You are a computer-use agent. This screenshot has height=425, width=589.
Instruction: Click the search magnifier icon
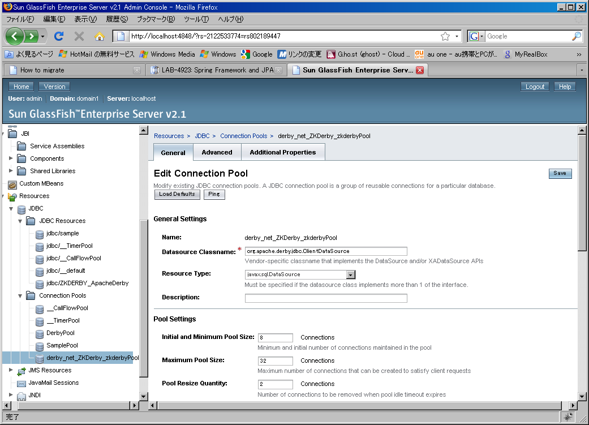pos(576,36)
